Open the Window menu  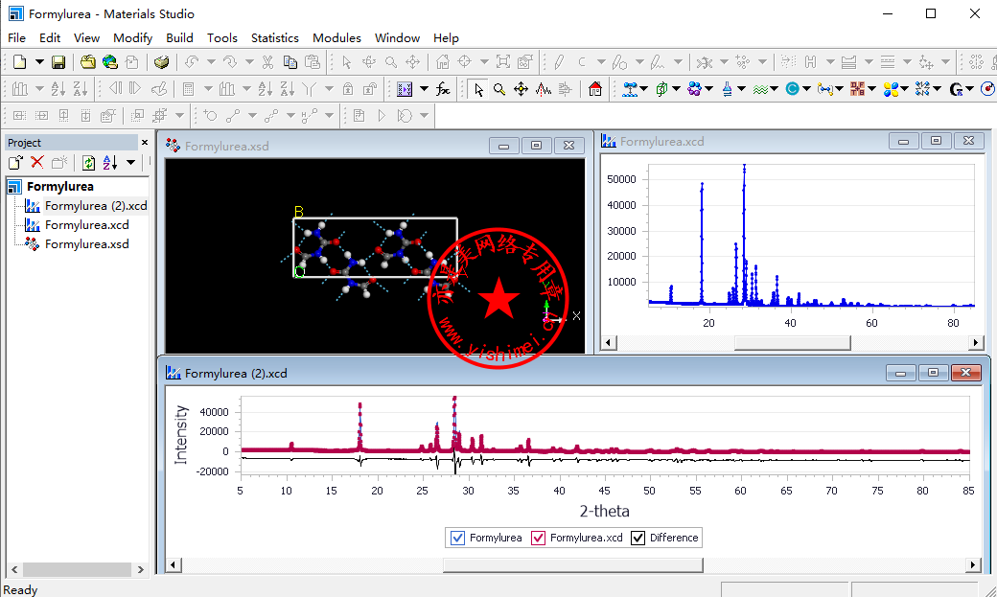tap(398, 38)
